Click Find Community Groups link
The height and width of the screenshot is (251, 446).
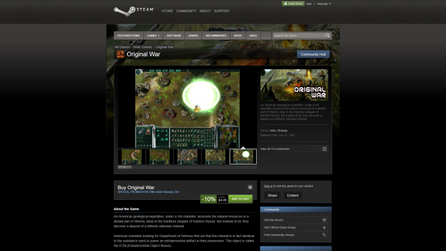[279, 235]
